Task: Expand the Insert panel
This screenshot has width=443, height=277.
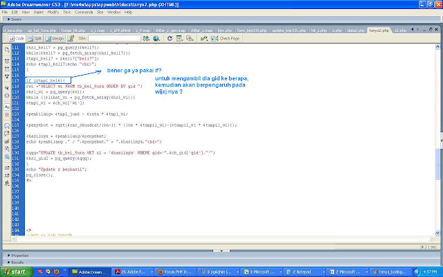Action: pyautogui.click(x=15, y=19)
